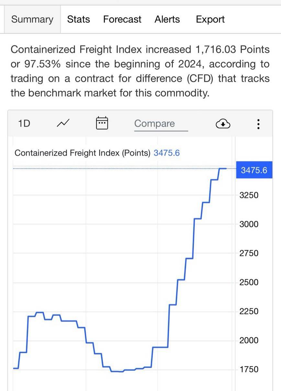Switch to the Summary tab
Image resolution: width=281 pixels, height=391 pixels.
point(32,19)
